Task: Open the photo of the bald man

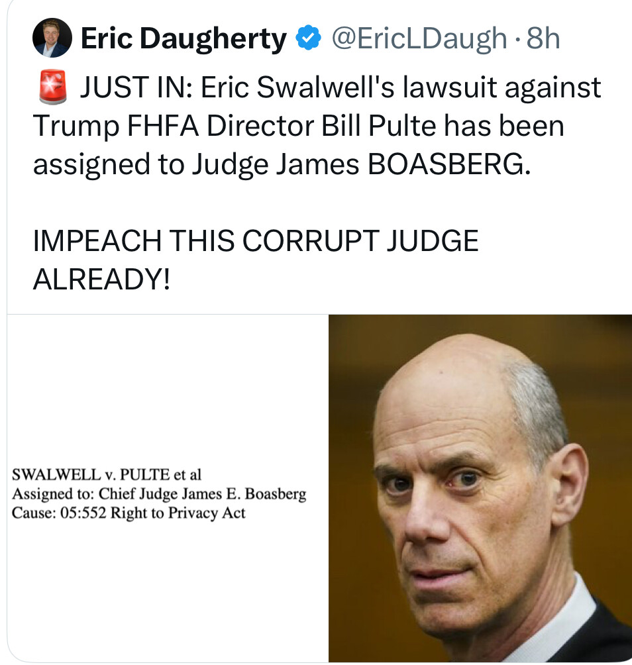Action: (x=480, y=488)
